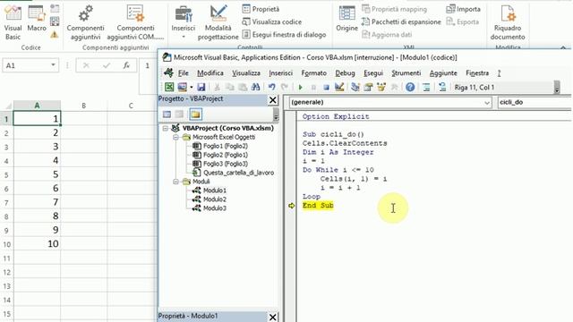Viewport: 573px width, 322px height.
Task: Click the fx insert function button
Action: pos(126,65)
